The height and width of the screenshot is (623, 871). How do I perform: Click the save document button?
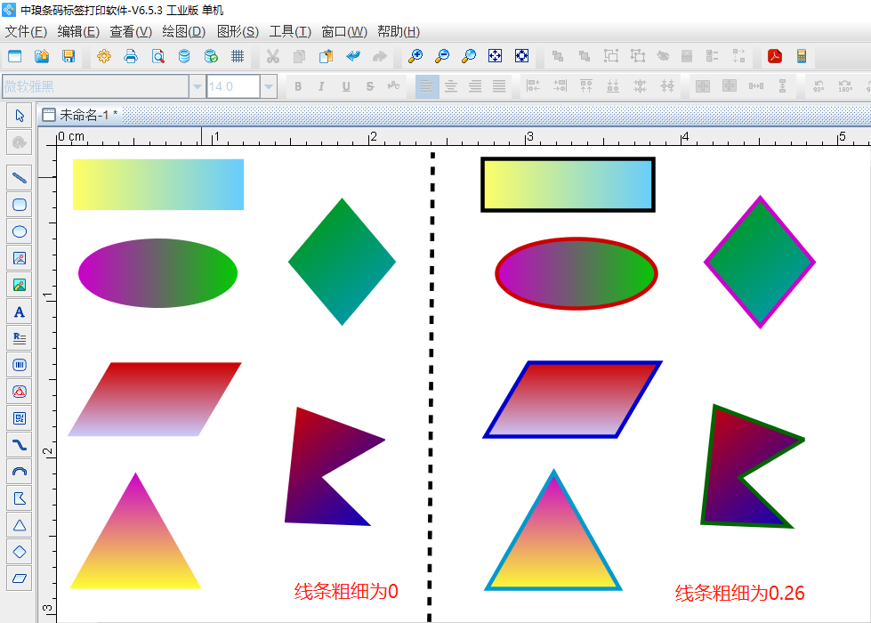(69, 56)
